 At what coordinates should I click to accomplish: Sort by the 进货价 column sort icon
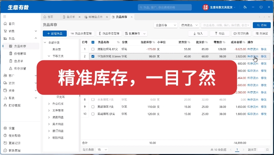click(189, 42)
